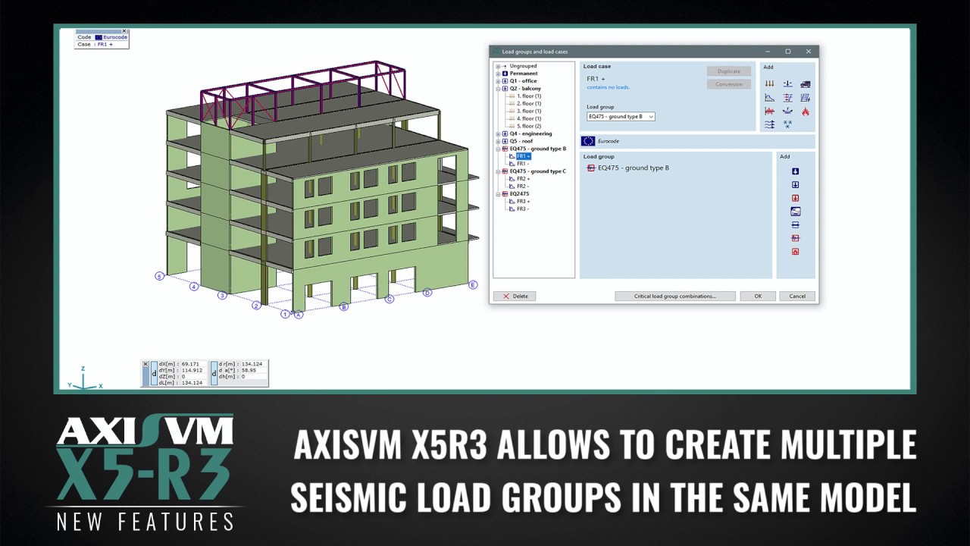Add the balance-type load case icon in top Add panel

[788, 83]
